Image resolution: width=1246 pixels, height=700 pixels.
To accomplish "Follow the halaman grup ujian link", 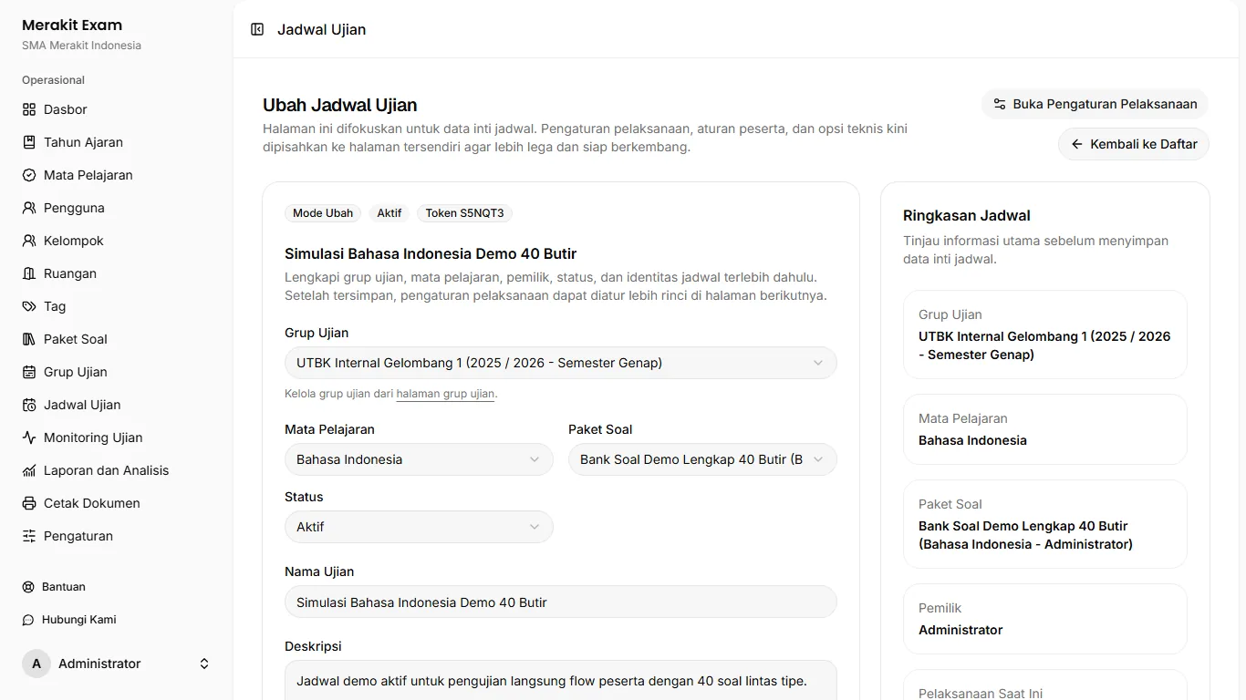I will tap(445, 394).
